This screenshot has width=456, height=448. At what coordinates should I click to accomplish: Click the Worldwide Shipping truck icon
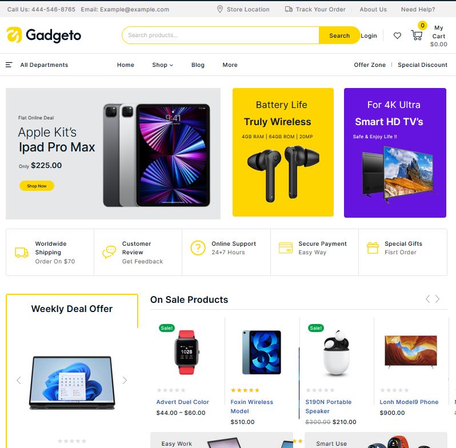click(22, 253)
